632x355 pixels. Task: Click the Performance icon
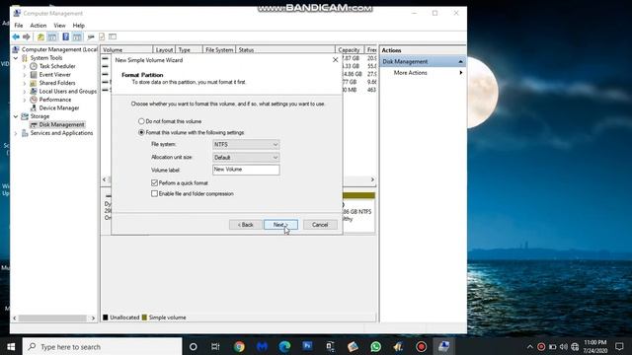click(x=34, y=100)
